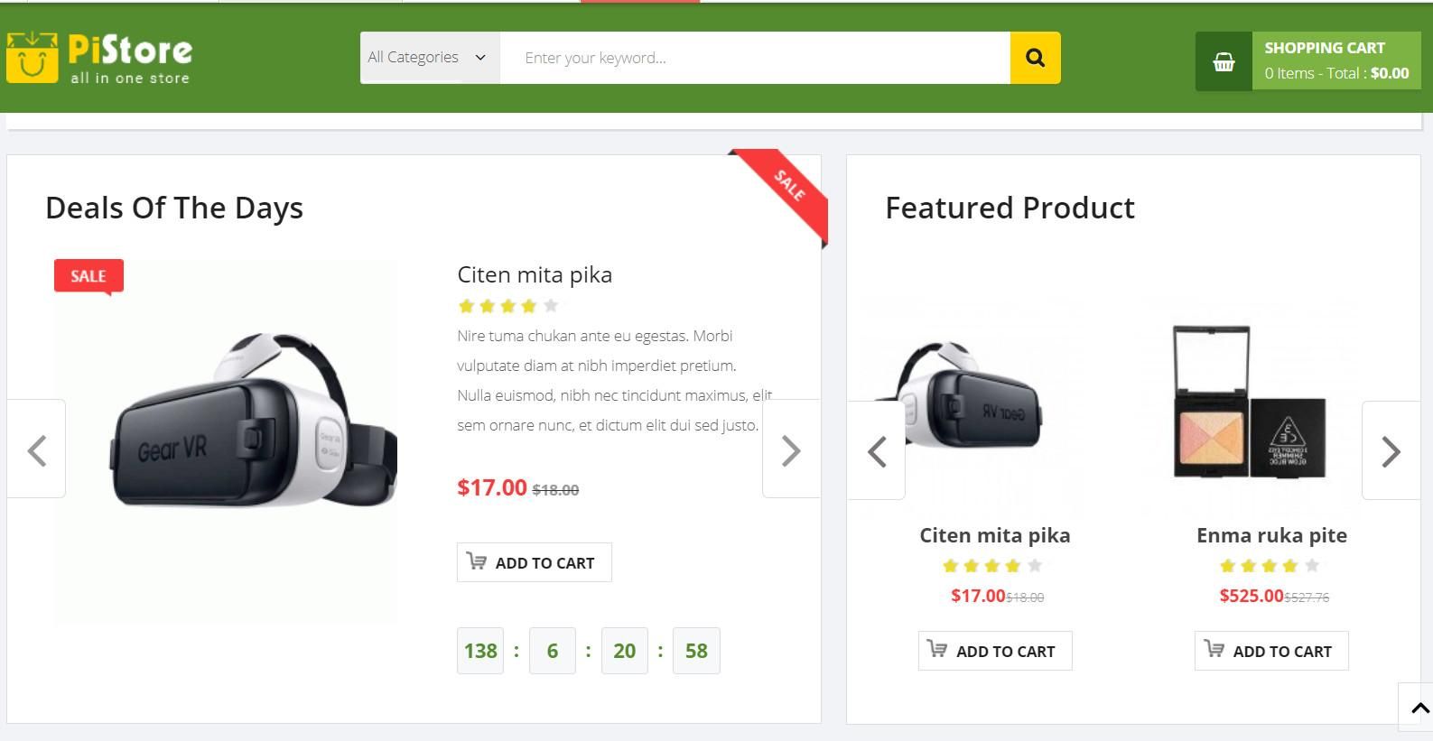This screenshot has height=741, width=1433.
Task: Advance the Featured Product carousel with right chevron
Action: pyautogui.click(x=1390, y=449)
